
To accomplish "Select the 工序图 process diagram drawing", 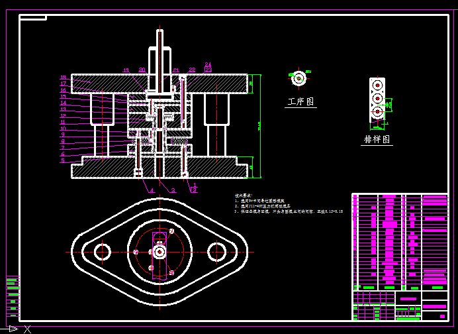I will [298, 78].
